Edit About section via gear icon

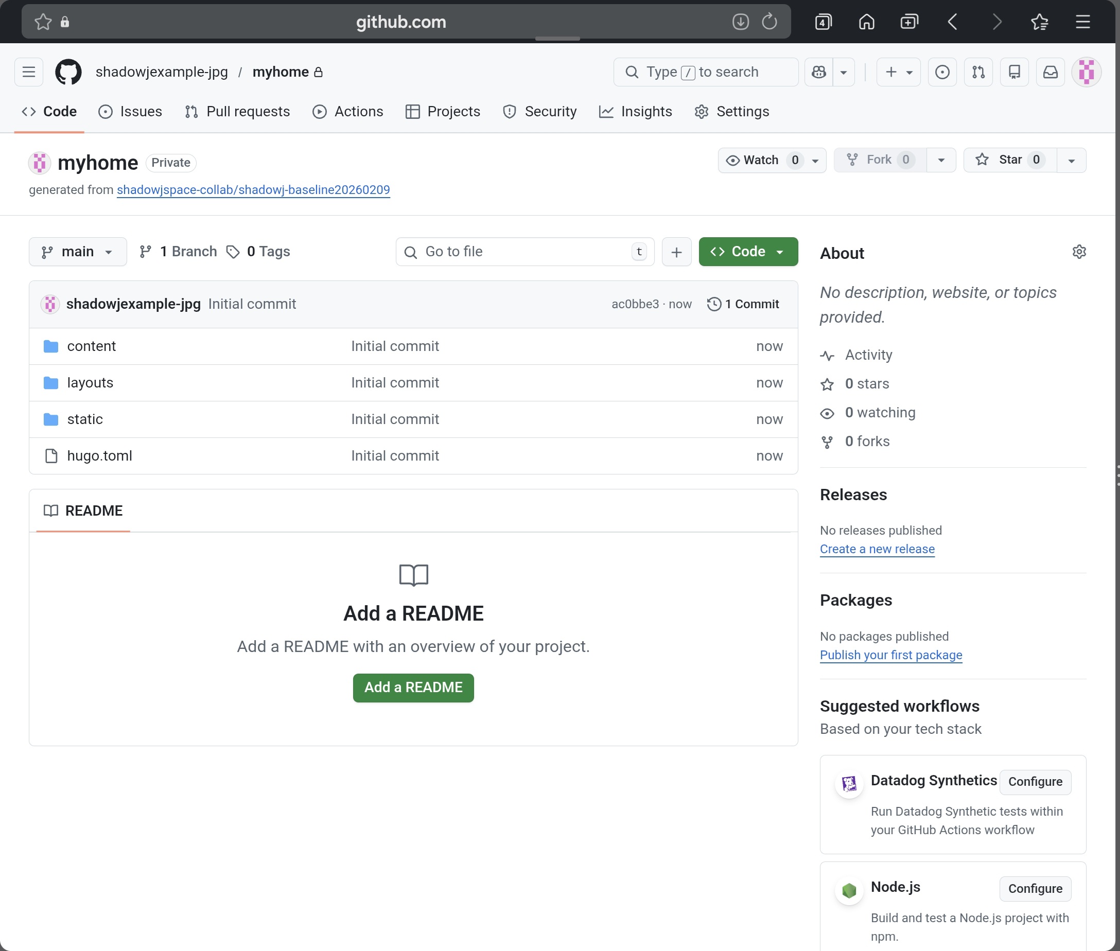point(1078,252)
